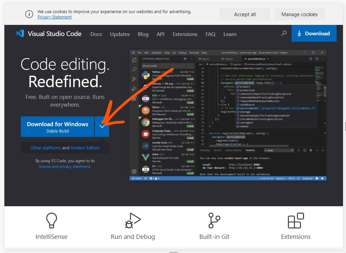Click the page scrollbar on the right
The height and width of the screenshot is (253, 346).
(x=345, y=126)
